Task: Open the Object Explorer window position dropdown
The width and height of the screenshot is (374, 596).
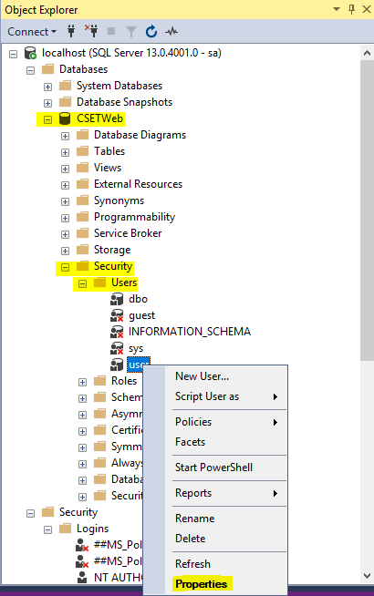Action: click(337, 9)
